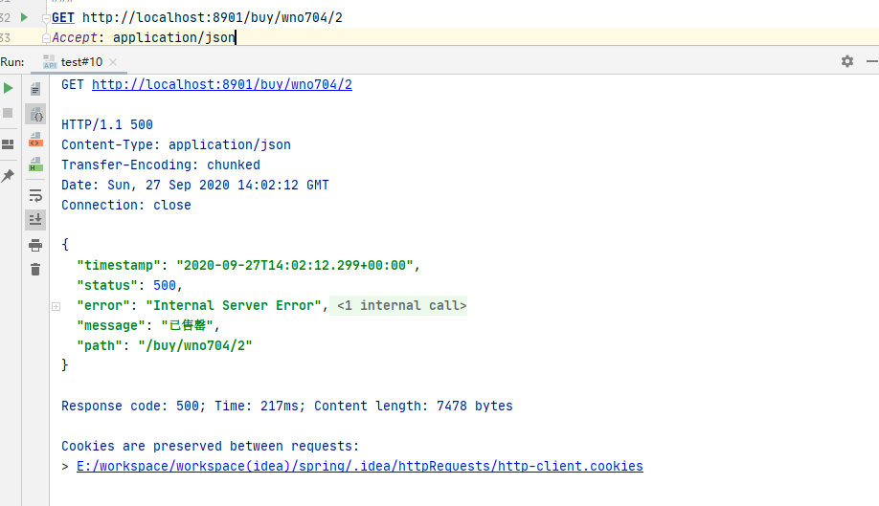Image resolution: width=879 pixels, height=506 pixels.
Task: Rerun test#10 from the Run panel
Action: click(9, 88)
